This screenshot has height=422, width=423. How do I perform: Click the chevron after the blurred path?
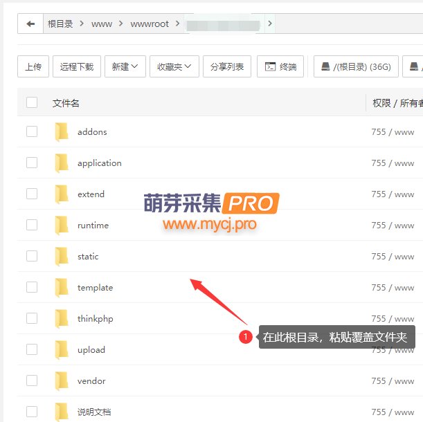click(270, 24)
